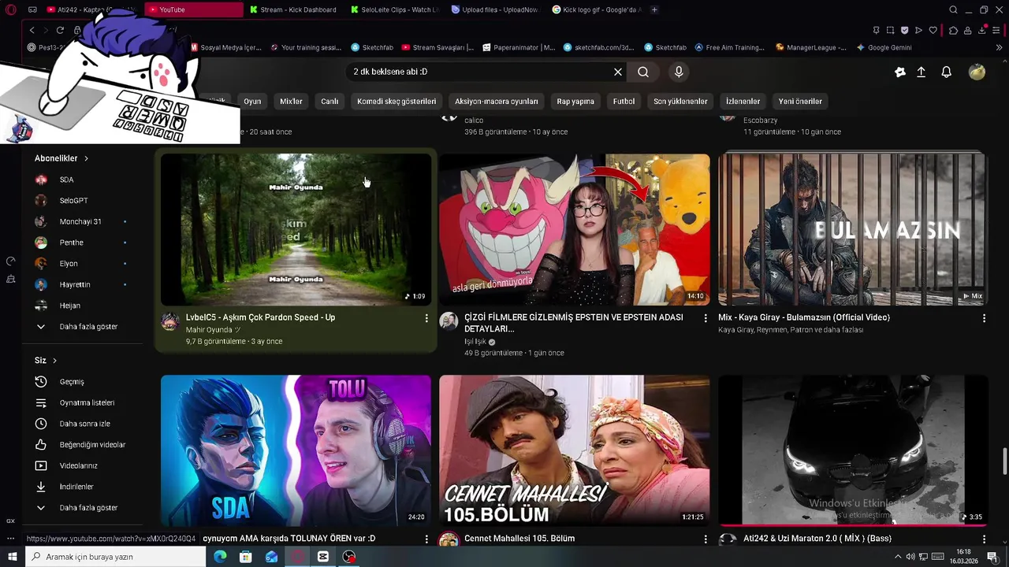The height and width of the screenshot is (567, 1009).
Task: Click the heart bookmark icon in address bar
Action: (933, 30)
